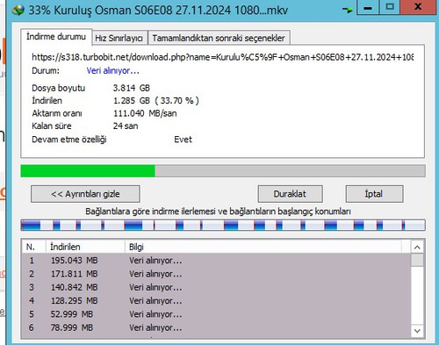
Task: Click the İndirilen column header in list
Action: 85,247
